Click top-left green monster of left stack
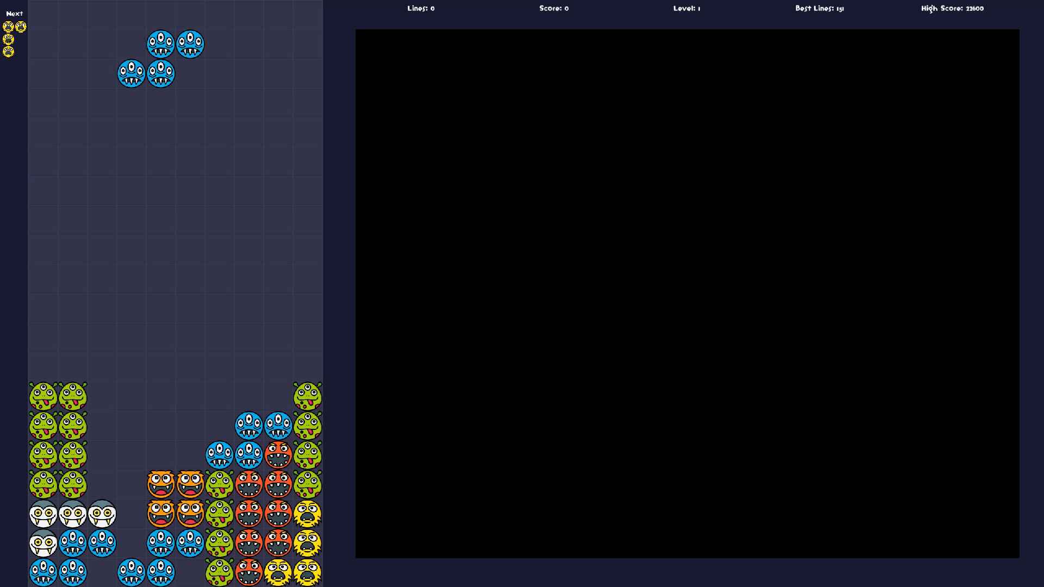Image resolution: width=1044 pixels, height=587 pixels. pos(43,396)
